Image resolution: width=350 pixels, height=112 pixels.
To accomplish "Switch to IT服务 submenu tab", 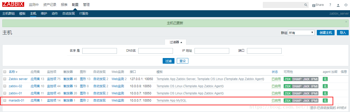I will tap(84, 14).
